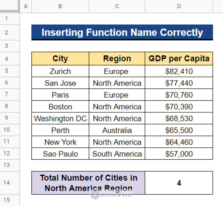Screen dimensions: 223x206
Task: Click the $57,000 GDP cell
Action: tap(179, 154)
